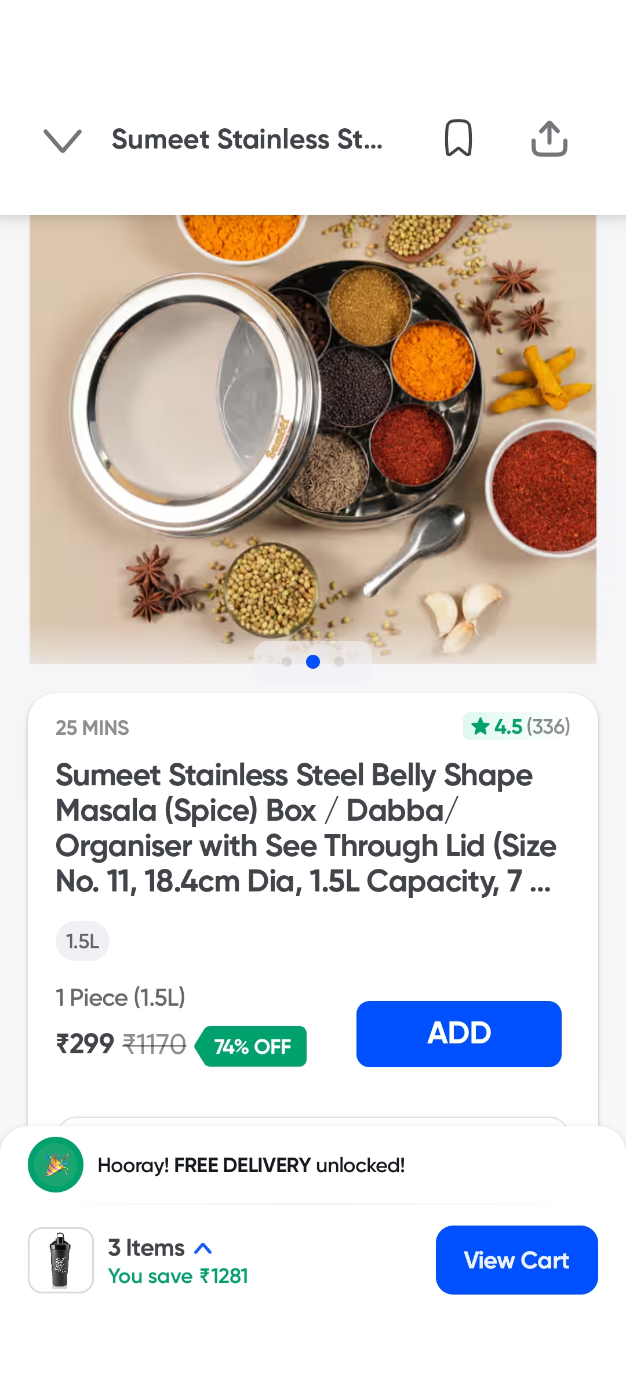Tap the 336 reviews count
626x1392 pixels.
click(x=548, y=726)
